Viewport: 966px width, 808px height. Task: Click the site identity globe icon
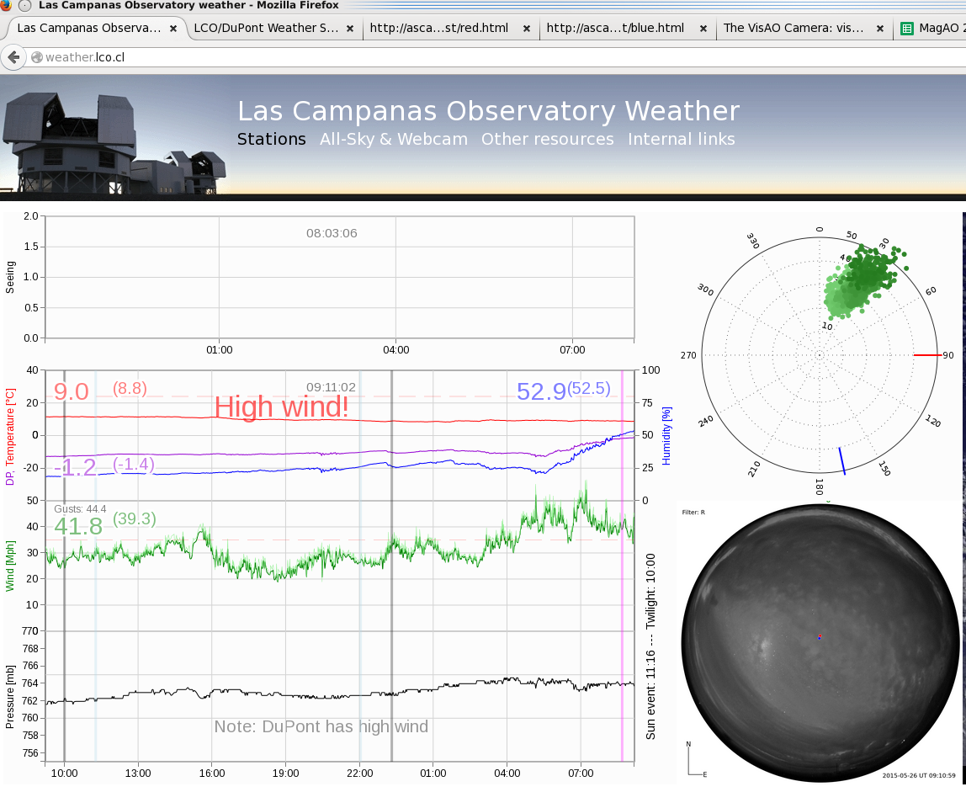point(37,57)
